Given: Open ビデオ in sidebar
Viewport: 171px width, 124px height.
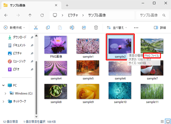Looking at the screenshot, I should pyautogui.click(x=14, y=69).
